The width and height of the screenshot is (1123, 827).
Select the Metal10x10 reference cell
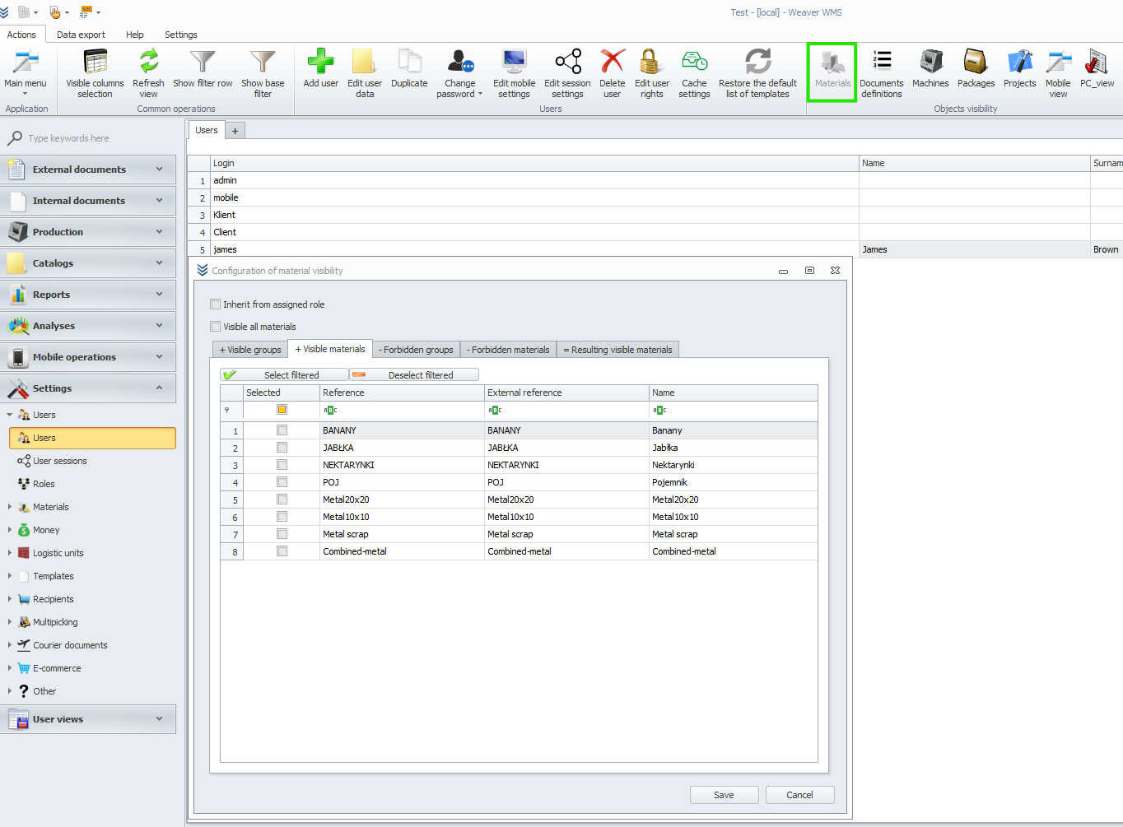[402, 517]
